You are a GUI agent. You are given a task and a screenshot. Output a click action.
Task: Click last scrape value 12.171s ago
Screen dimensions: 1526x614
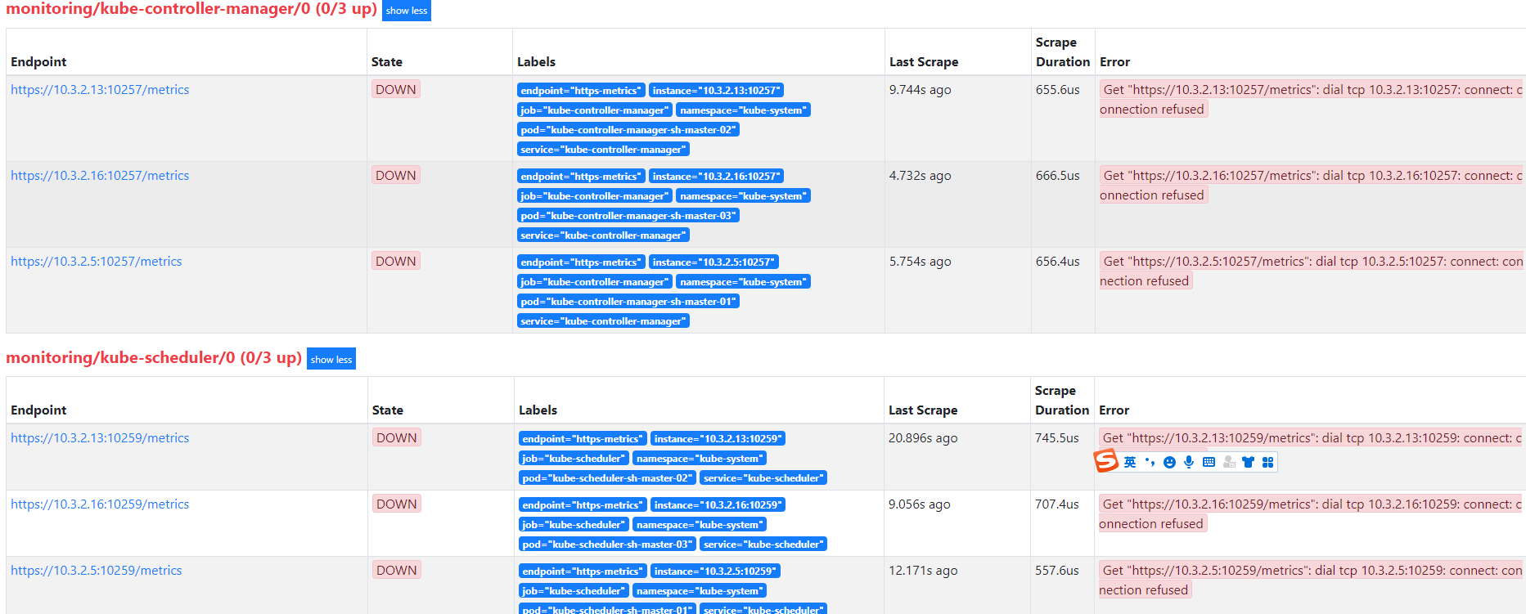923,571
